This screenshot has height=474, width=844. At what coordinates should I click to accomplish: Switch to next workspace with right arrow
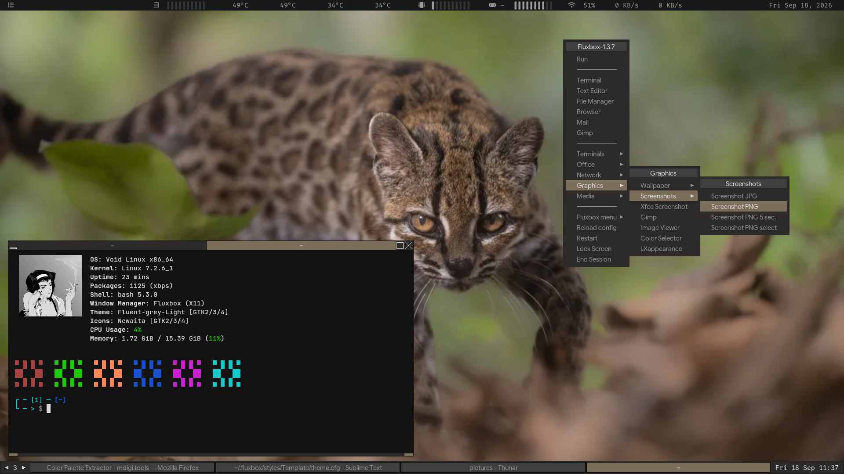click(24, 468)
